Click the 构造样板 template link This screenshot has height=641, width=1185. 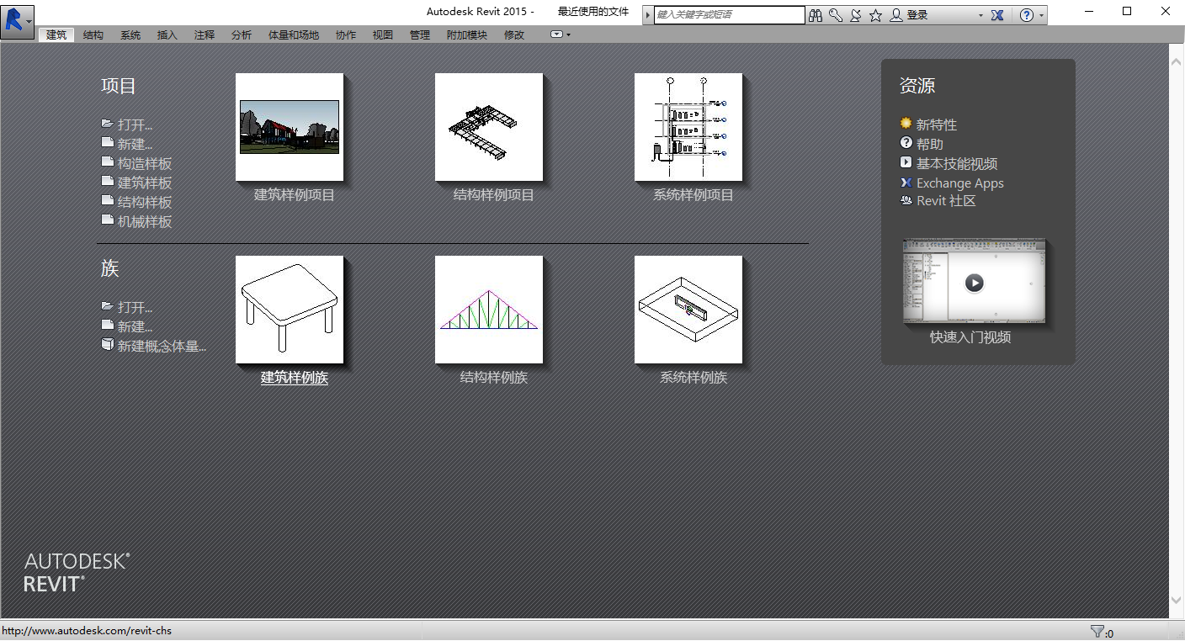point(144,164)
